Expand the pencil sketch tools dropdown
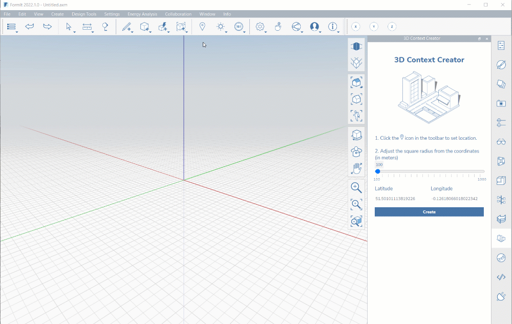This screenshot has height=324, width=512. (x=133, y=32)
